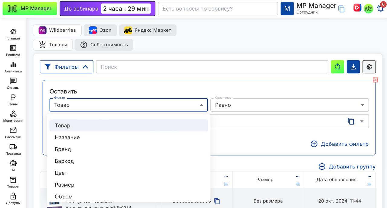Viewport: 387px width, 208px height.
Task: Click the Поиск search field
Action: tap(212, 67)
